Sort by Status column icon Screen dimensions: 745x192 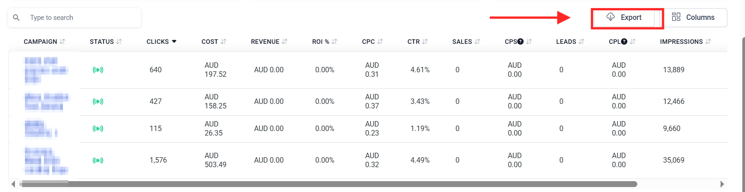(119, 42)
